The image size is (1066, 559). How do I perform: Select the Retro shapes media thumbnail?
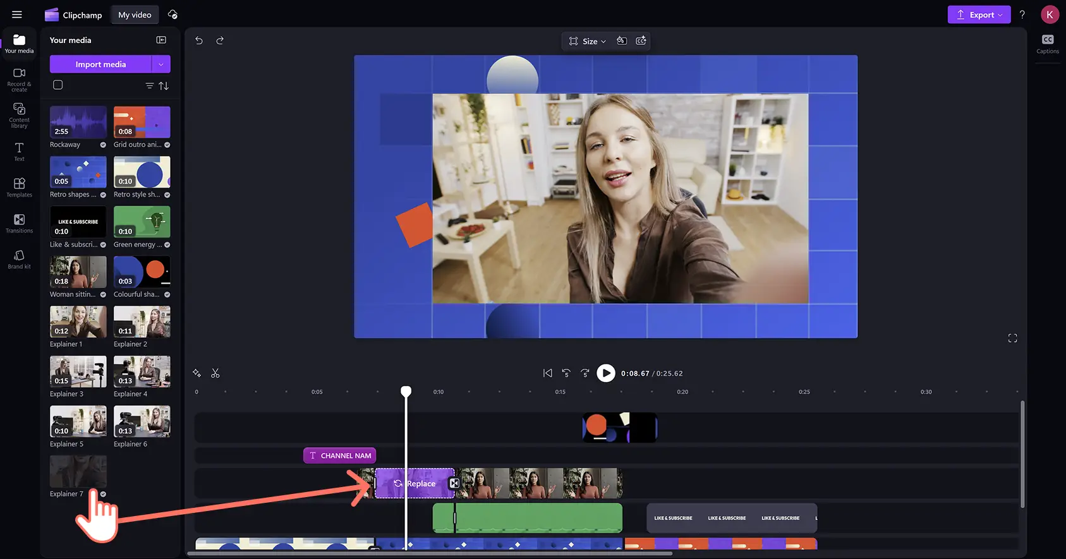[x=78, y=172]
